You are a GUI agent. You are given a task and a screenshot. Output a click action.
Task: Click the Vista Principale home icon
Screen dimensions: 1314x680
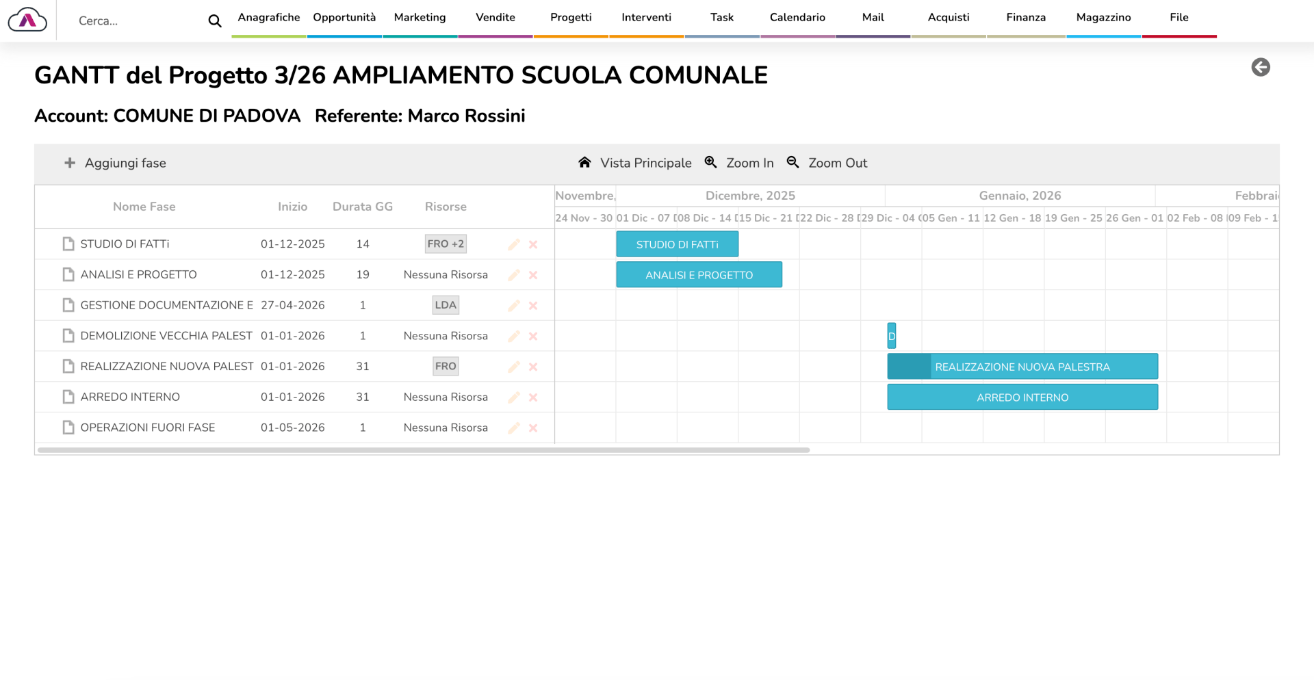click(x=584, y=162)
